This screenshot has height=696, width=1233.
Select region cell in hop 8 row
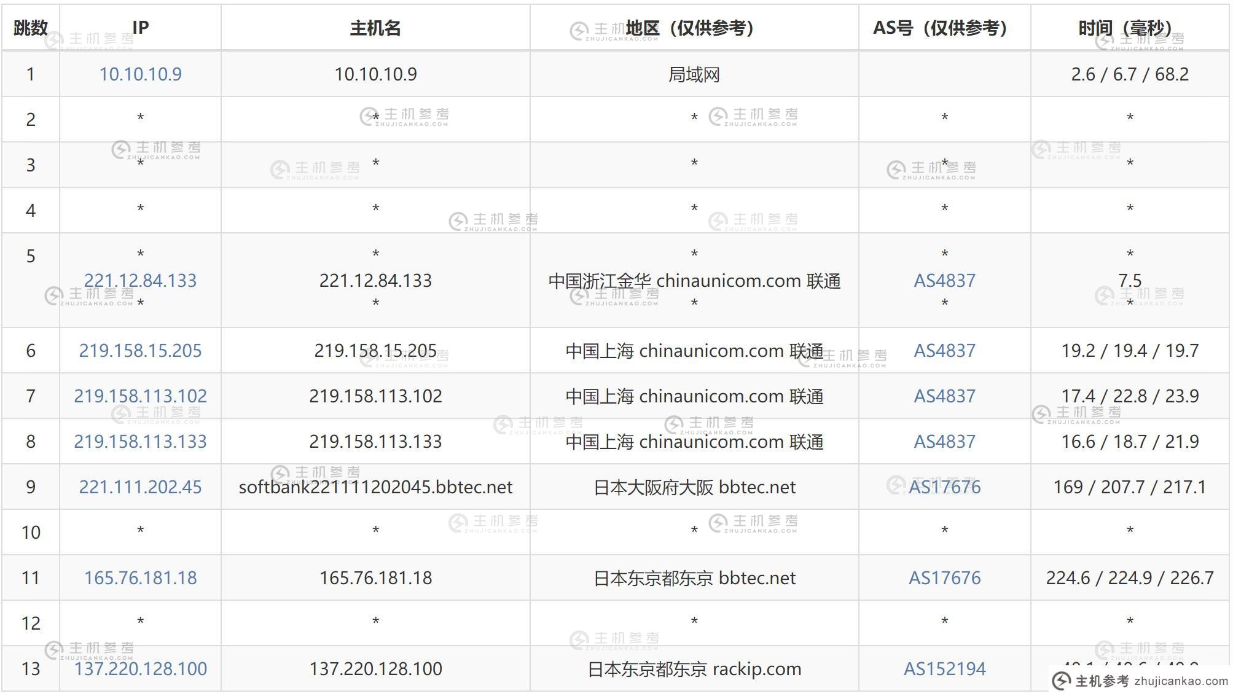(x=694, y=442)
